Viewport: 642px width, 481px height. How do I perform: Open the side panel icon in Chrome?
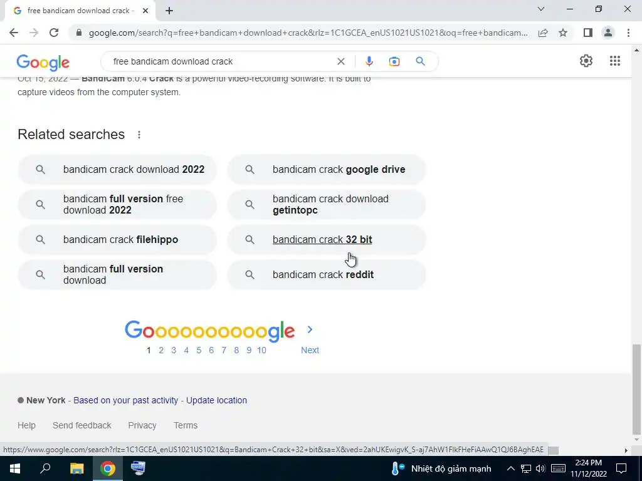pyautogui.click(x=587, y=33)
